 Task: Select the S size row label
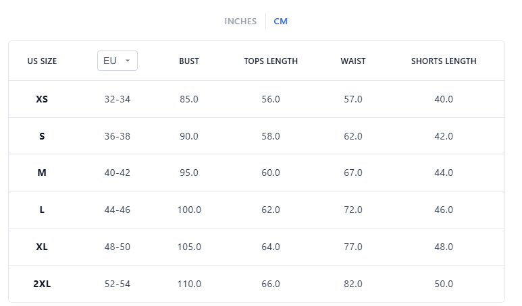pos(42,136)
